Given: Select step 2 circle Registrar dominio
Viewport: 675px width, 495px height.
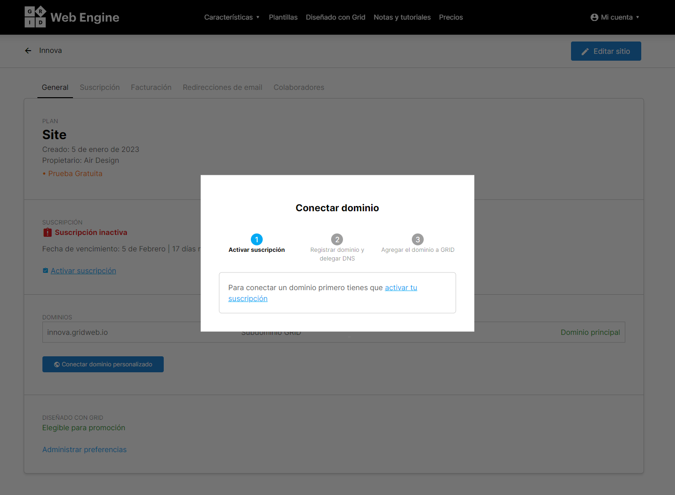Looking at the screenshot, I should pos(337,240).
